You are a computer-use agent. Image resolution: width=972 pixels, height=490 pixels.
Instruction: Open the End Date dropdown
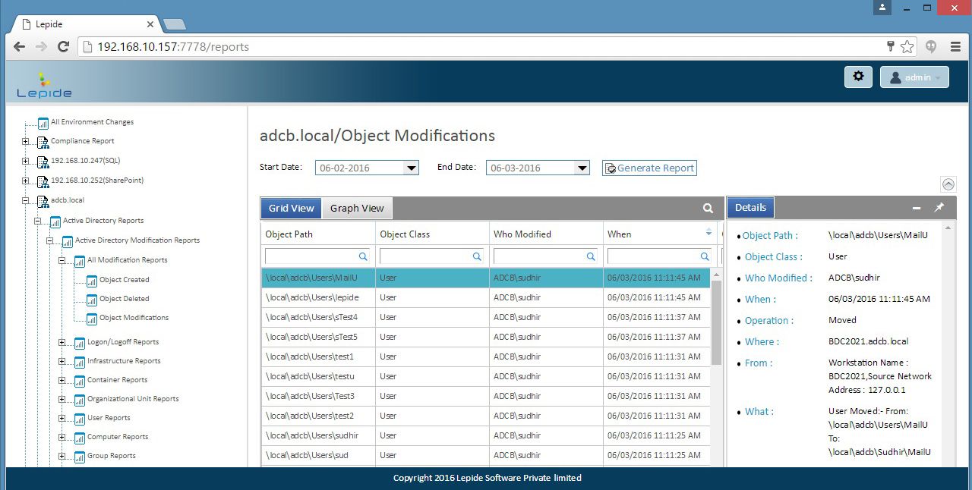point(582,168)
